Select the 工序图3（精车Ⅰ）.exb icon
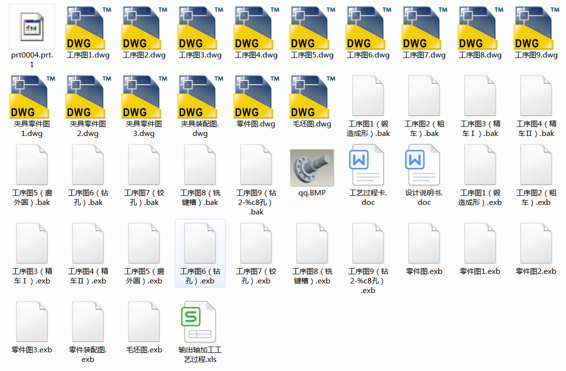Image resolution: width=566 pixels, height=371 pixels. coord(32,243)
